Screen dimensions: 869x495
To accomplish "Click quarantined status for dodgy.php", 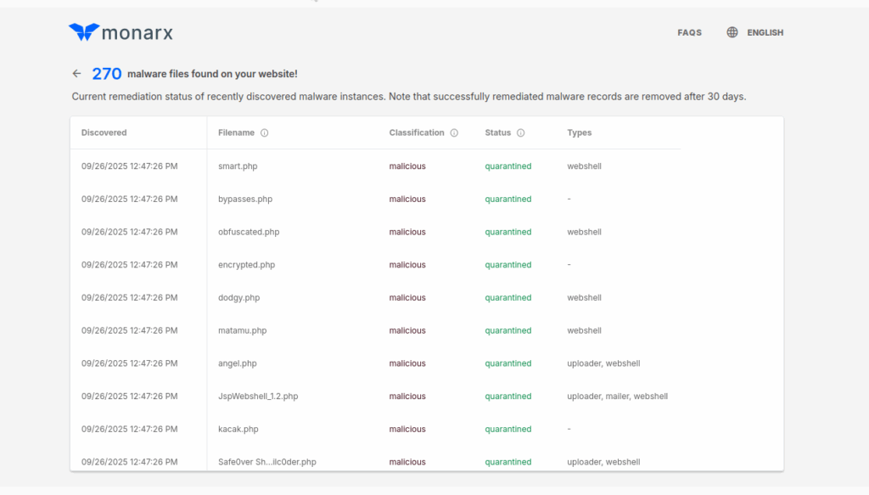I will click(x=508, y=298).
